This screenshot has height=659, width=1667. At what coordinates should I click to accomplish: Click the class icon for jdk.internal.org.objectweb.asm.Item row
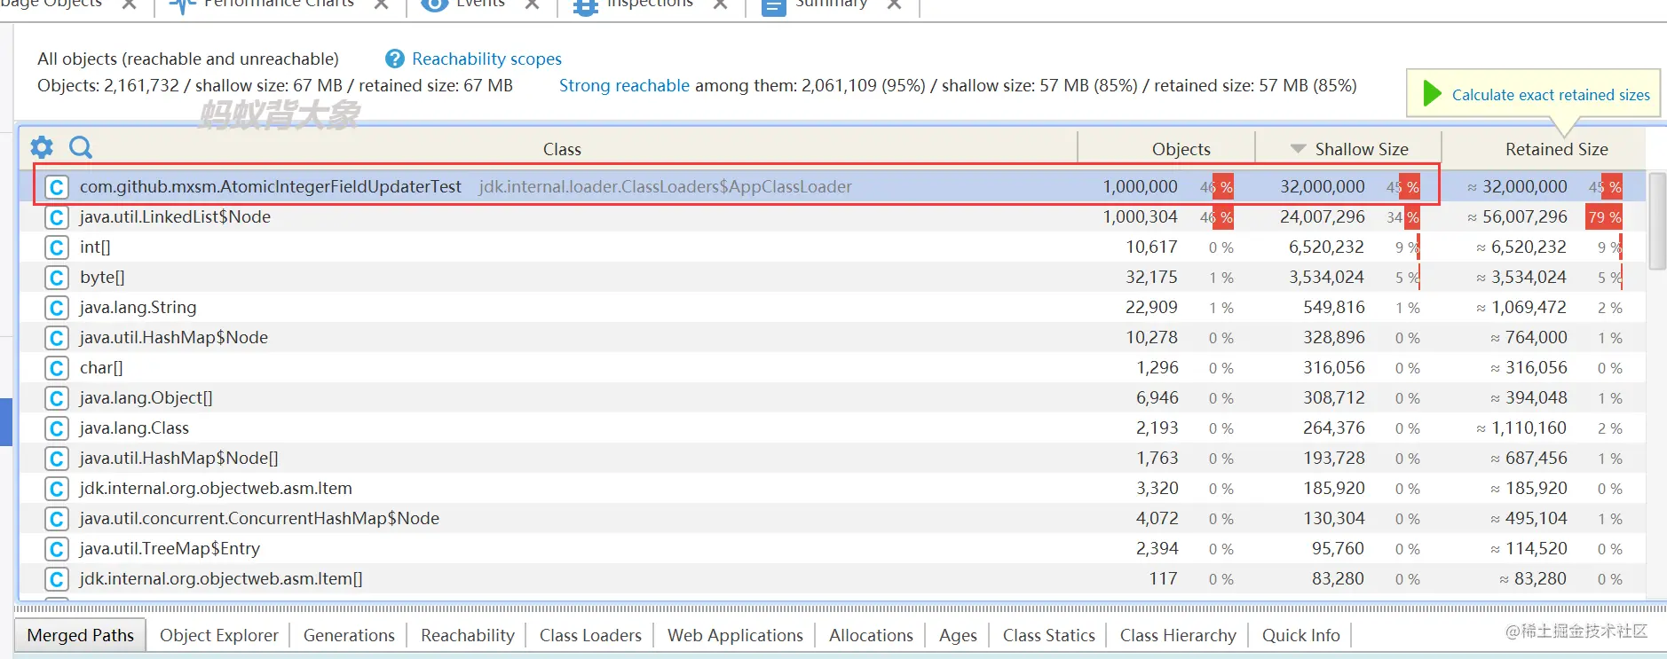click(x=57, y=489)
